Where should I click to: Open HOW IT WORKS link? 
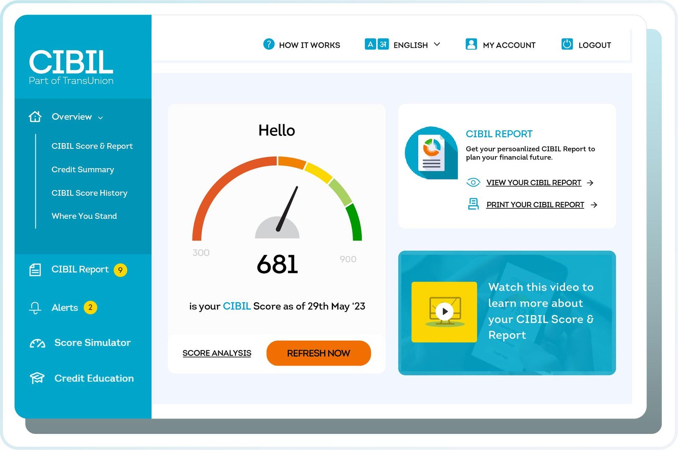pos(309,45)
